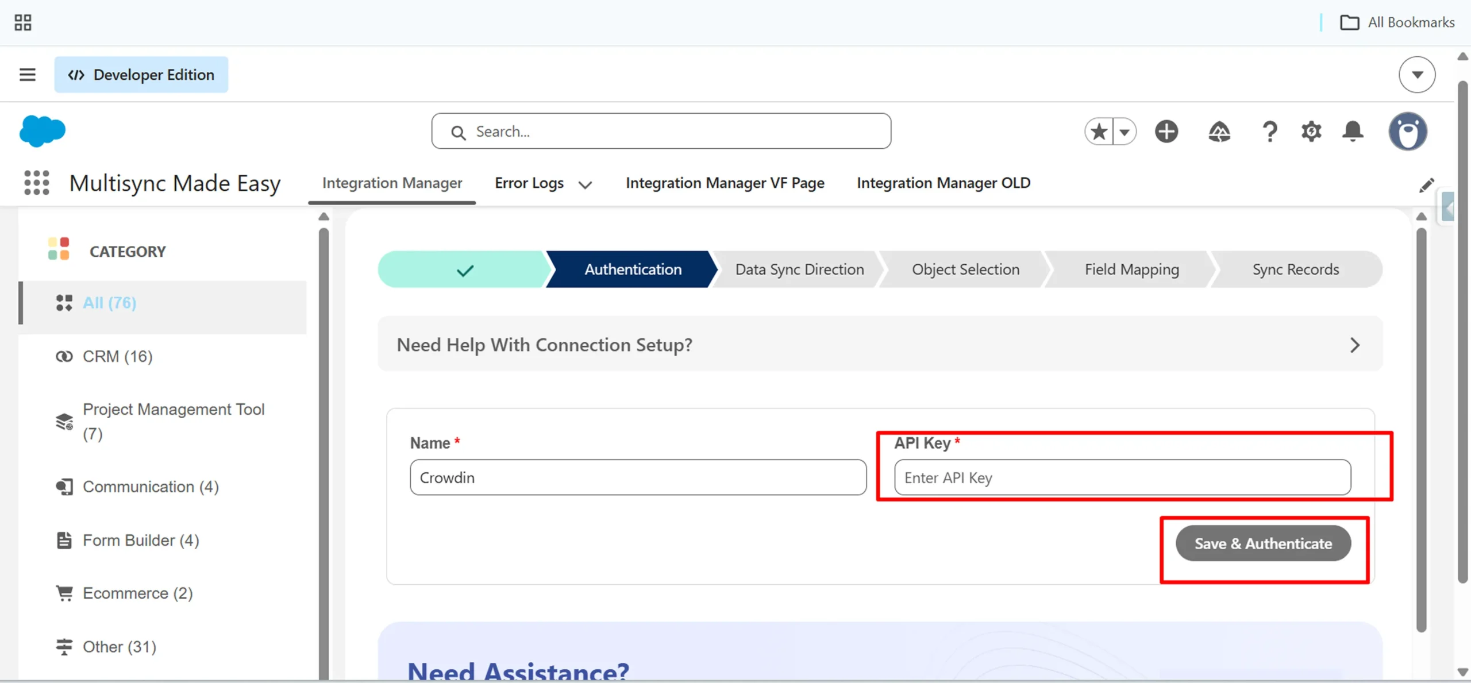Open the Notifications bell
Image resolution: width=1471 pixels, height=683 pixels.
[1353, 132]
